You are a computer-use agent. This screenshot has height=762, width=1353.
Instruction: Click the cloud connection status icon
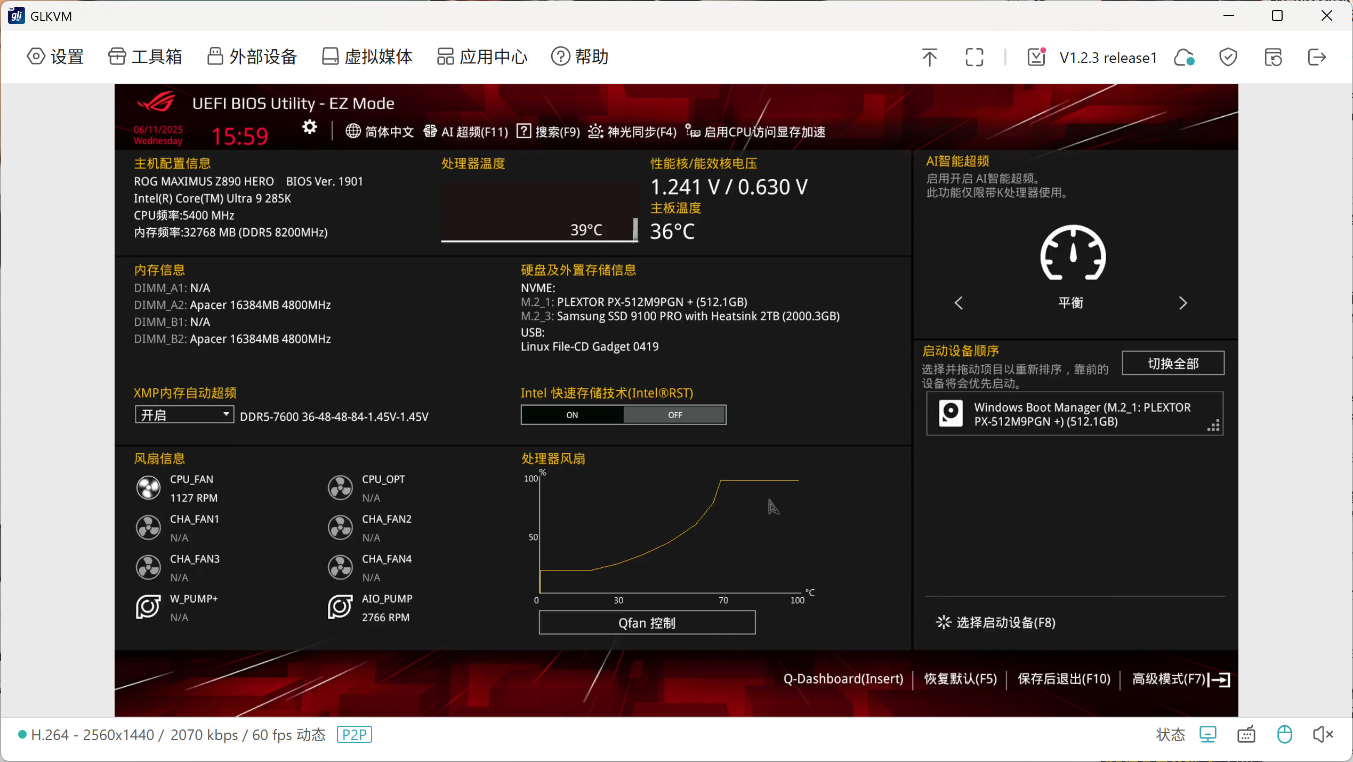point(1183,57)
